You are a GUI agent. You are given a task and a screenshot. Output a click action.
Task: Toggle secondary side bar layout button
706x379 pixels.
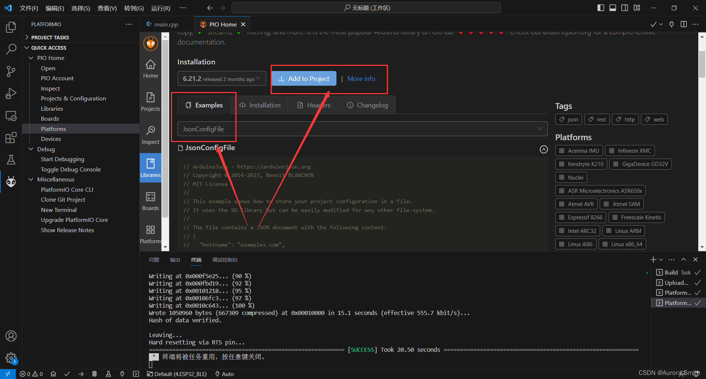pos(625,8)
